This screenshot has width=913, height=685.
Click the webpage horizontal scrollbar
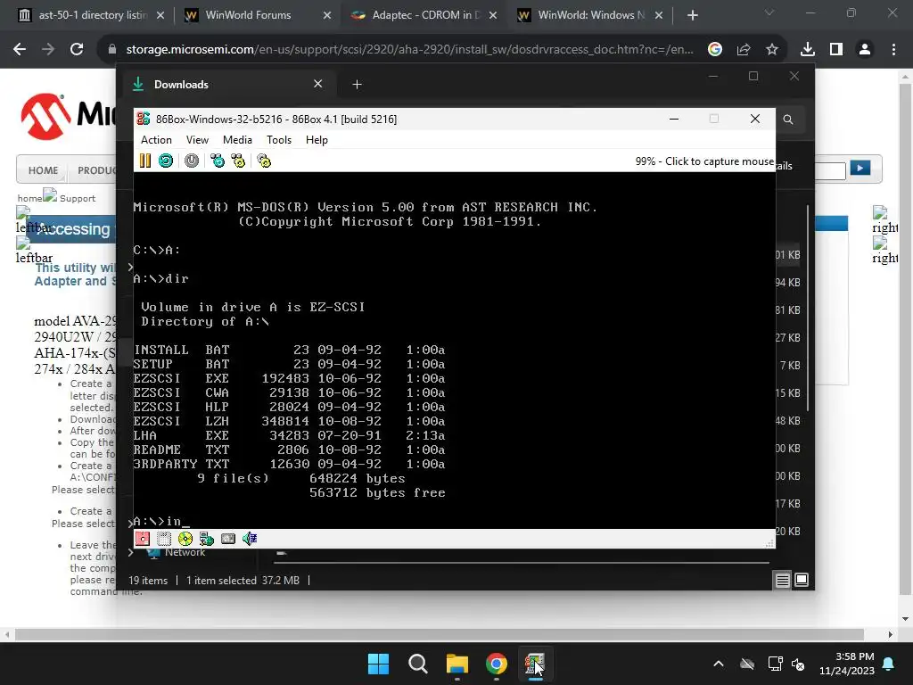(439, 634)
